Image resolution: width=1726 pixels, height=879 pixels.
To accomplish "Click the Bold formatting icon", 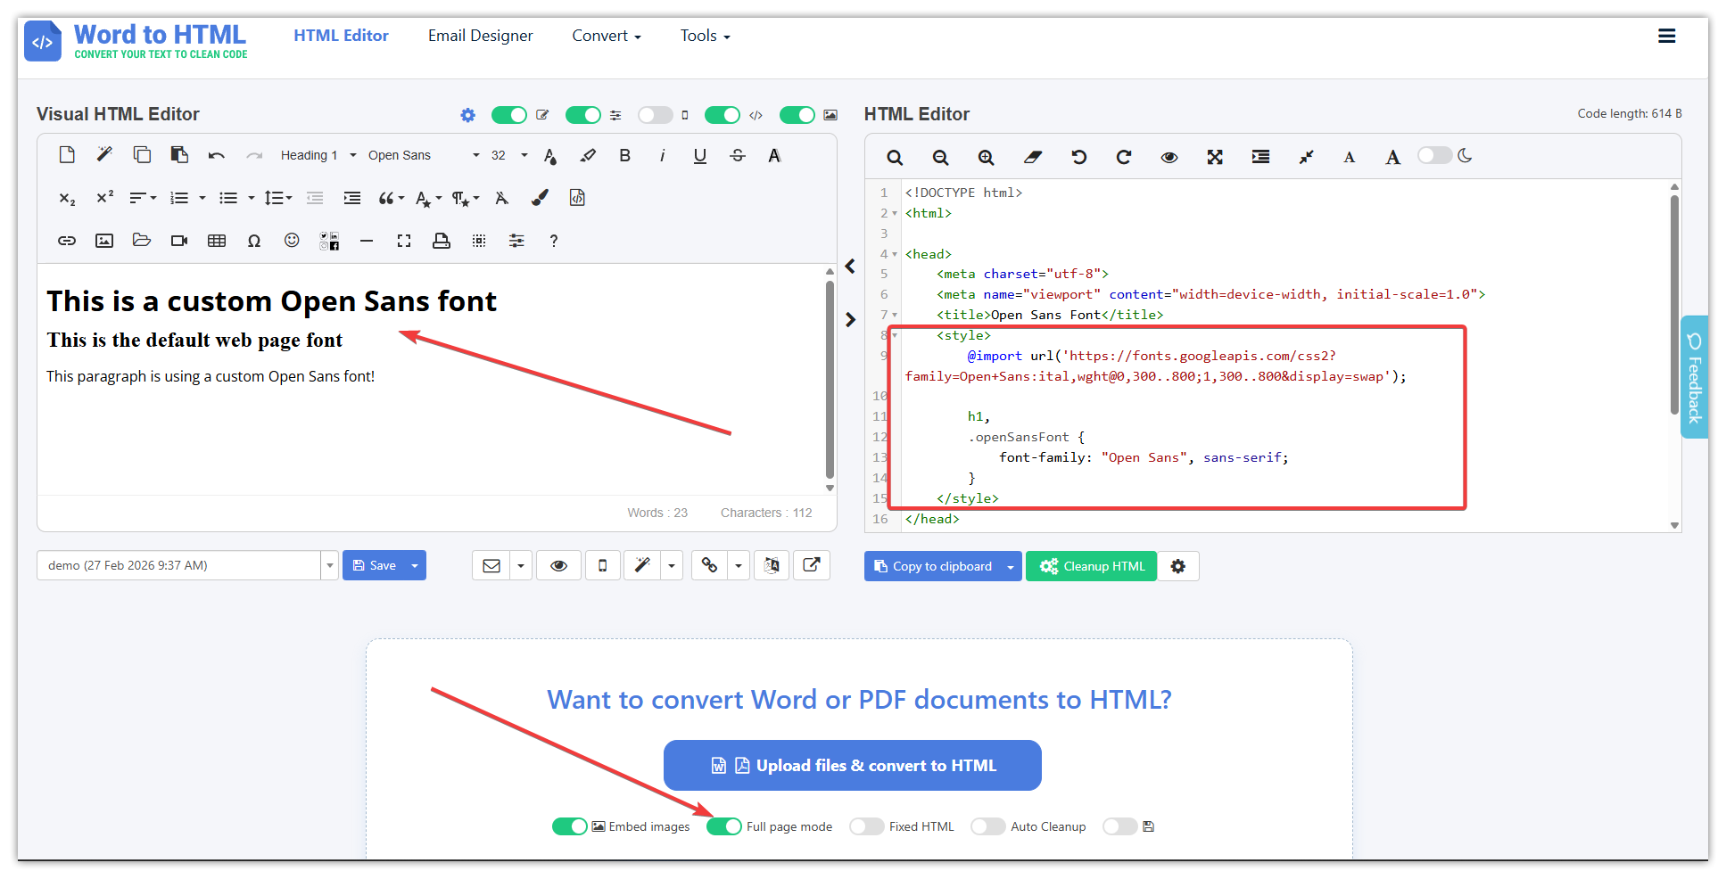I will point(624,156).
